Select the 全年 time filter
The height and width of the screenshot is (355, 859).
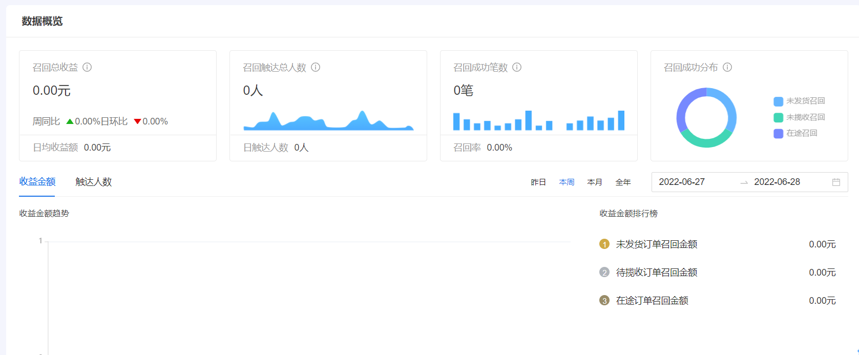(x=623, y=182)
